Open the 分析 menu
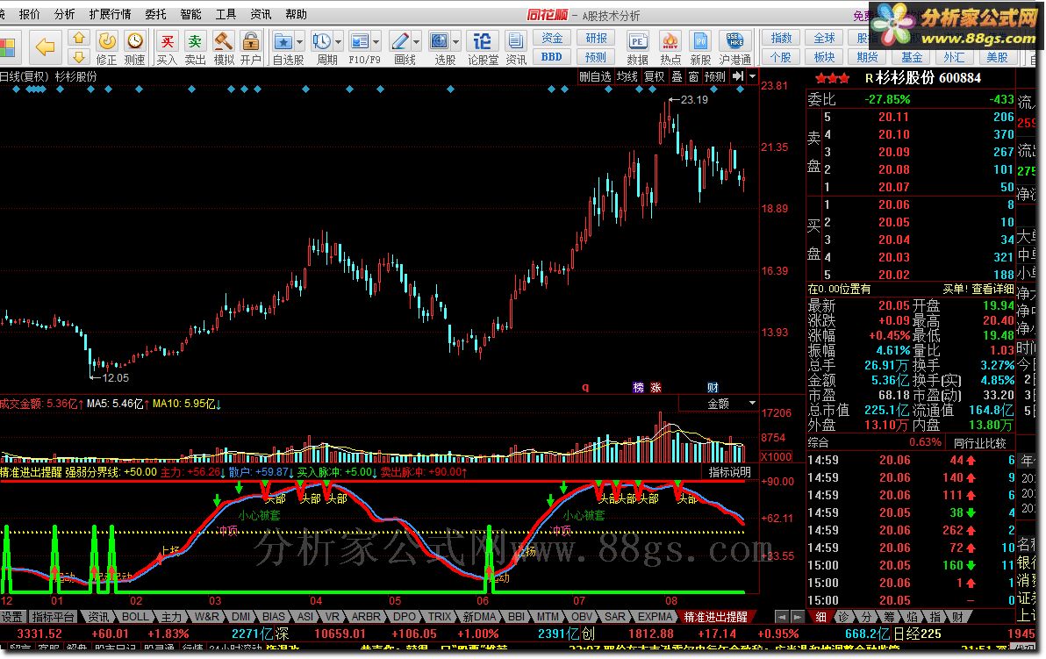Screen dimensions: 1046x659 point(64,14)
